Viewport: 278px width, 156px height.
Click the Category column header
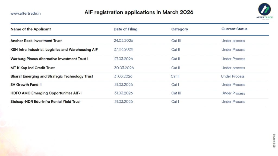(179, 29)
